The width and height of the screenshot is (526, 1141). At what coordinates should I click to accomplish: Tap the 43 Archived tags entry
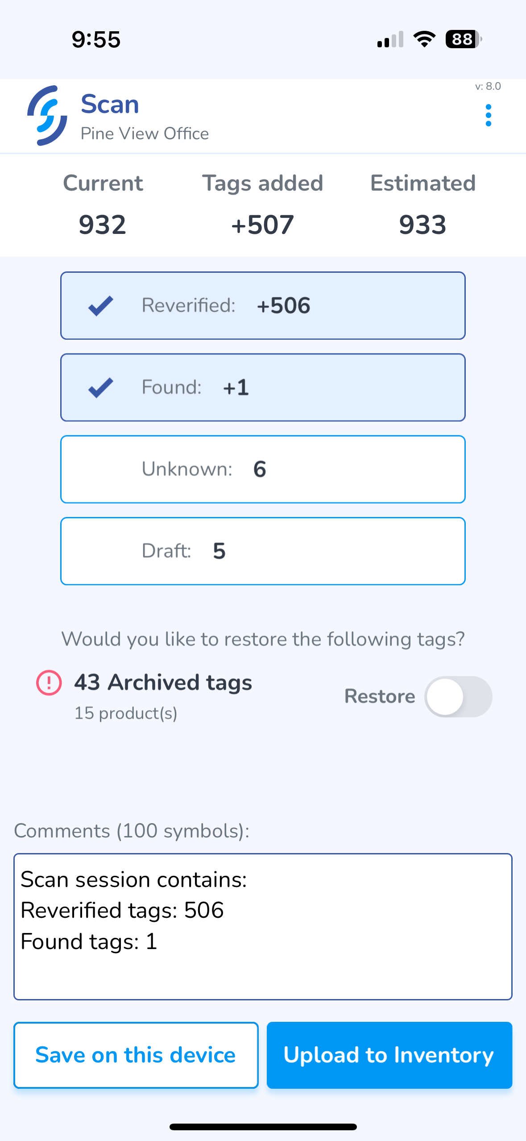[x=163, y=683]
